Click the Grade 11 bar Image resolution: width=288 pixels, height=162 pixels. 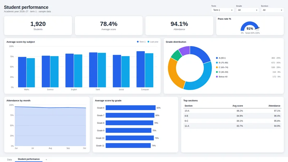(128, 145)
